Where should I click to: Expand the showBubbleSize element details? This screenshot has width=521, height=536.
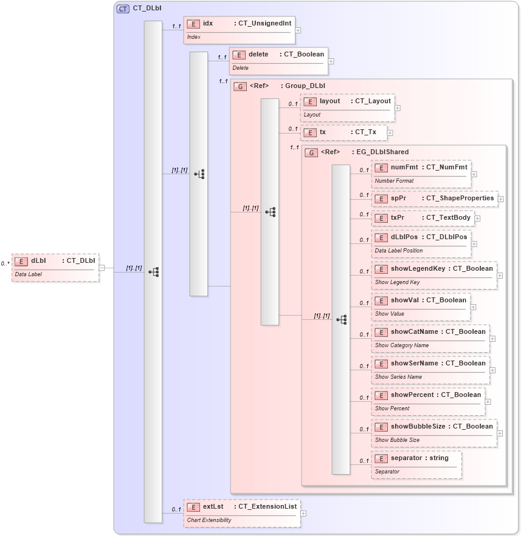(x=500, y=433)
